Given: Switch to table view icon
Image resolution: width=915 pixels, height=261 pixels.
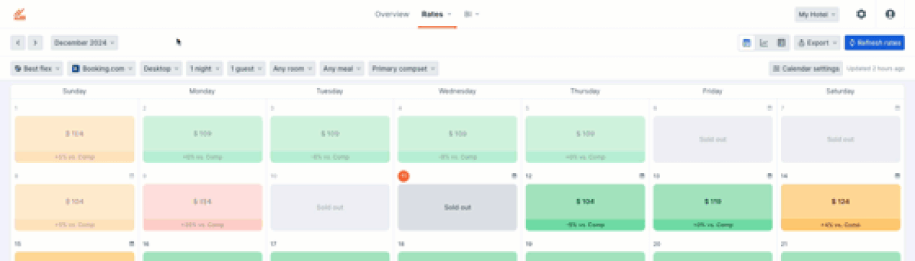Looking at the screenshot, I should [x=781, y=43].
